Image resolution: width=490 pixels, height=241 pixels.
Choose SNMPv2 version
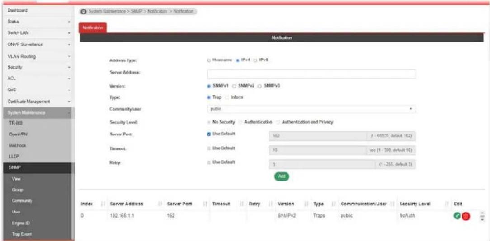234,86
